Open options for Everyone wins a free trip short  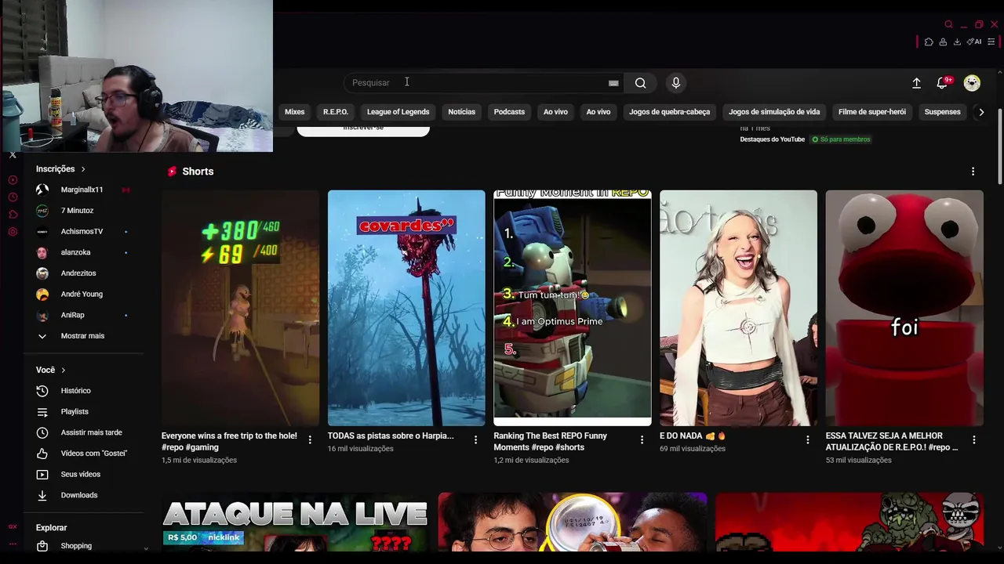(x=310, y=440)
